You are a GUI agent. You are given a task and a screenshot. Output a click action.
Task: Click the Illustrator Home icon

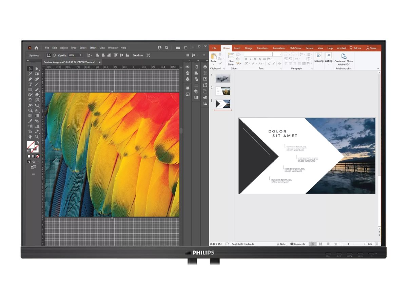click(36, 48)
